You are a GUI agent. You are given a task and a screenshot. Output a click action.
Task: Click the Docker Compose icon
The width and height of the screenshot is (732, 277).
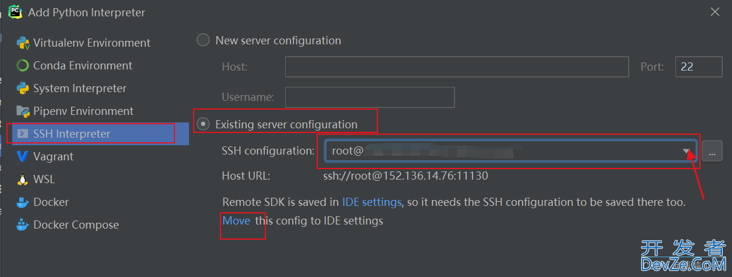click(23, 225)
